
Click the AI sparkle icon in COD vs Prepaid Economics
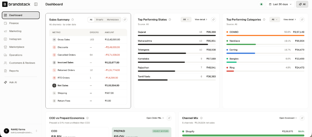pyautogui.click(x=169, y=118)
